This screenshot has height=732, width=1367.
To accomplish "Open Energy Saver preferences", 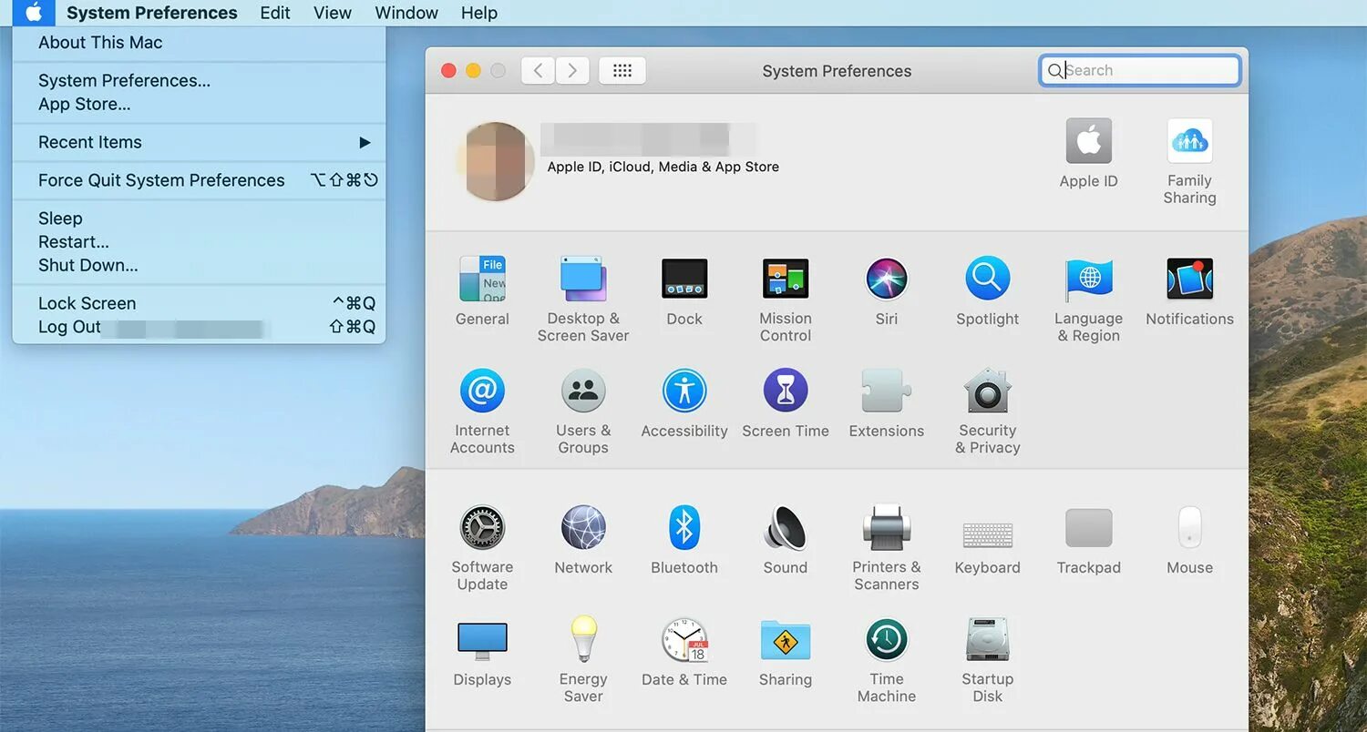I will pyautogui.click(x=583, y=659).
